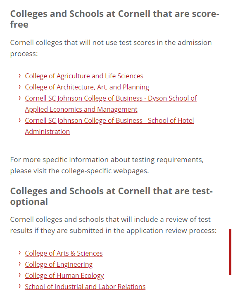Click the 'Applied Economics and Management' link line
233x301 pixels.
tap(81, 109)
